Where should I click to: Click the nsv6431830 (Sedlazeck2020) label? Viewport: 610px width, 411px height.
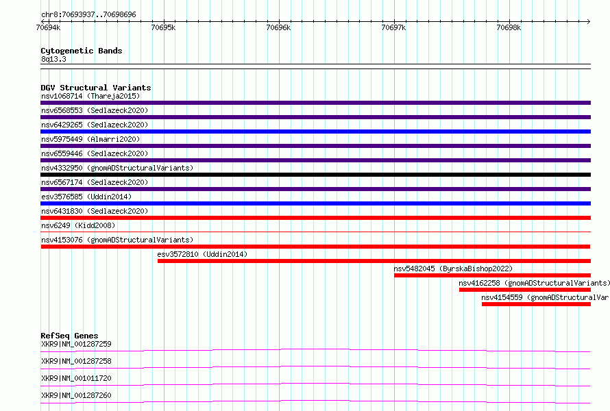click(95, 211)
